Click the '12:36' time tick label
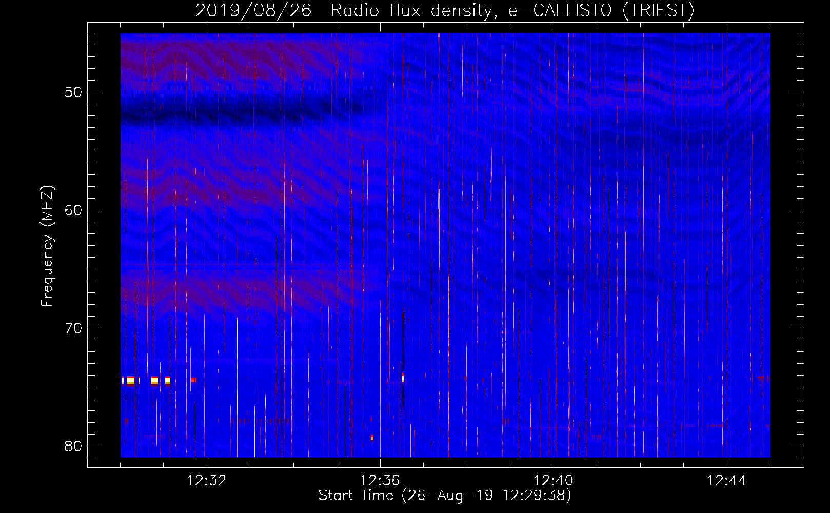 tap(380, 481)
